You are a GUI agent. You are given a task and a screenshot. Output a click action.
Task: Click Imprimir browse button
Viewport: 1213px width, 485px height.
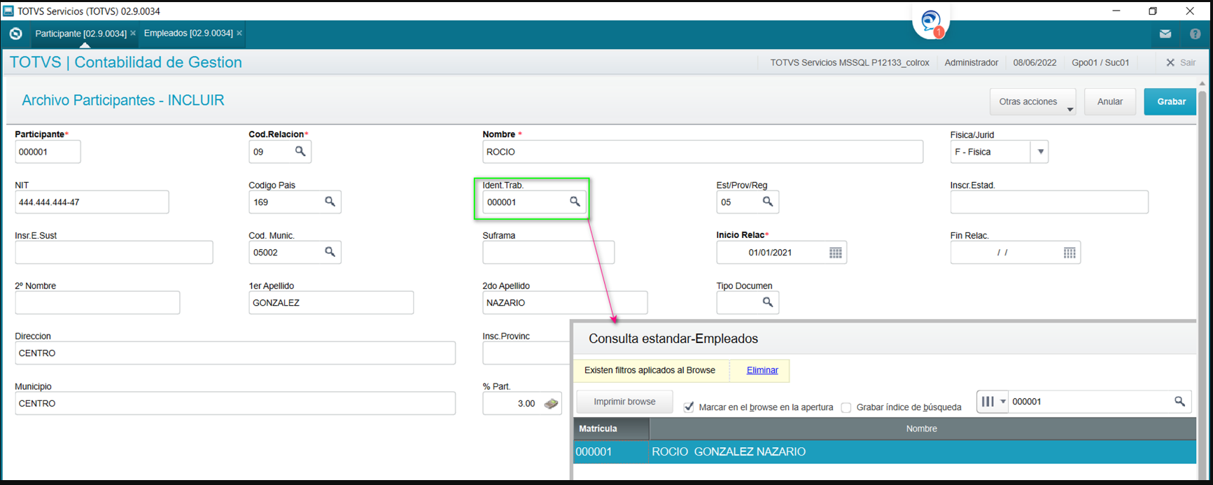pyautogui.click(x=624, y=402)
